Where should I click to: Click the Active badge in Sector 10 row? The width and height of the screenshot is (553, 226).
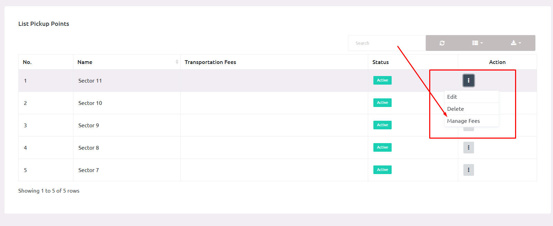pyautogui.click(x=382, y=103)
